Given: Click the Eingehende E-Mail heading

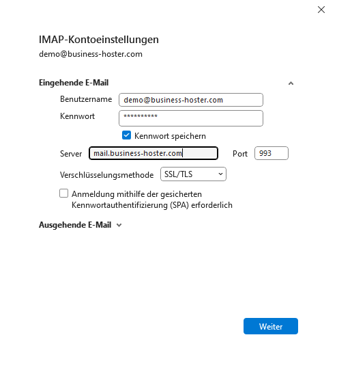Looking at the screenshot, I should 74,83.
